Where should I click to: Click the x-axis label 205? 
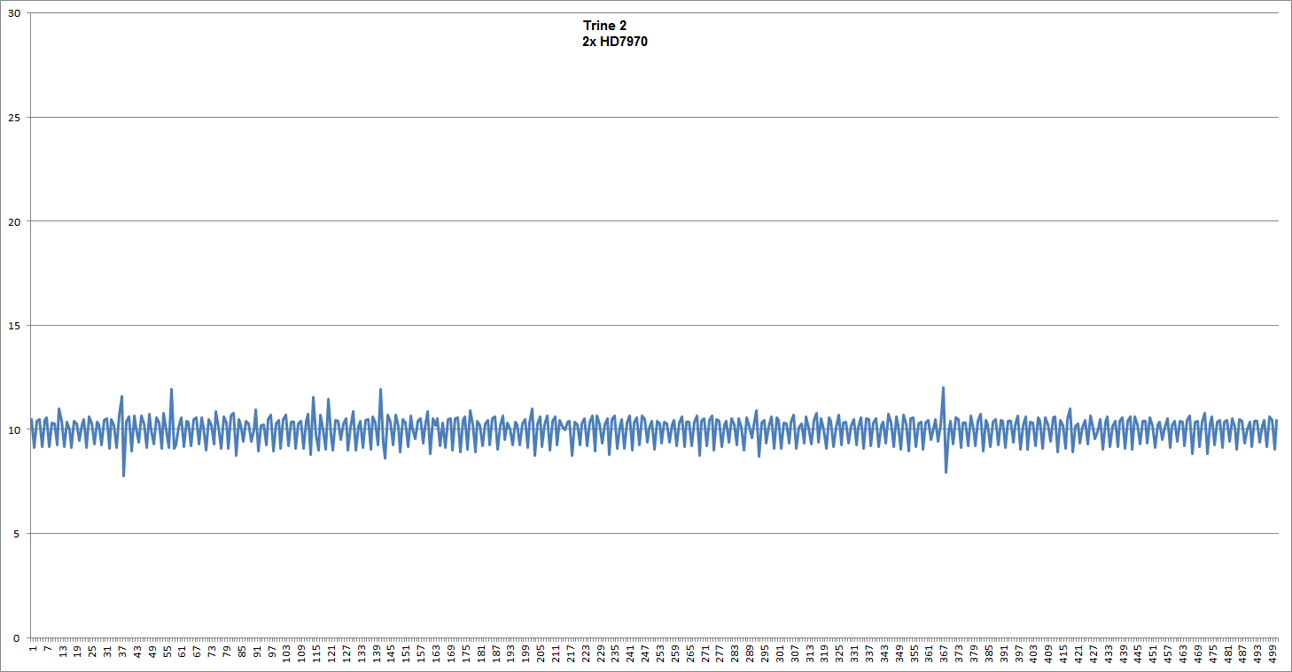[x=541, y=654]
